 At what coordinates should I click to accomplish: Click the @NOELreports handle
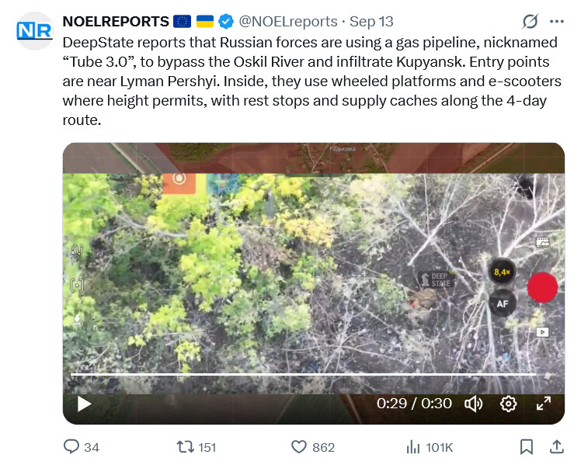287,21
